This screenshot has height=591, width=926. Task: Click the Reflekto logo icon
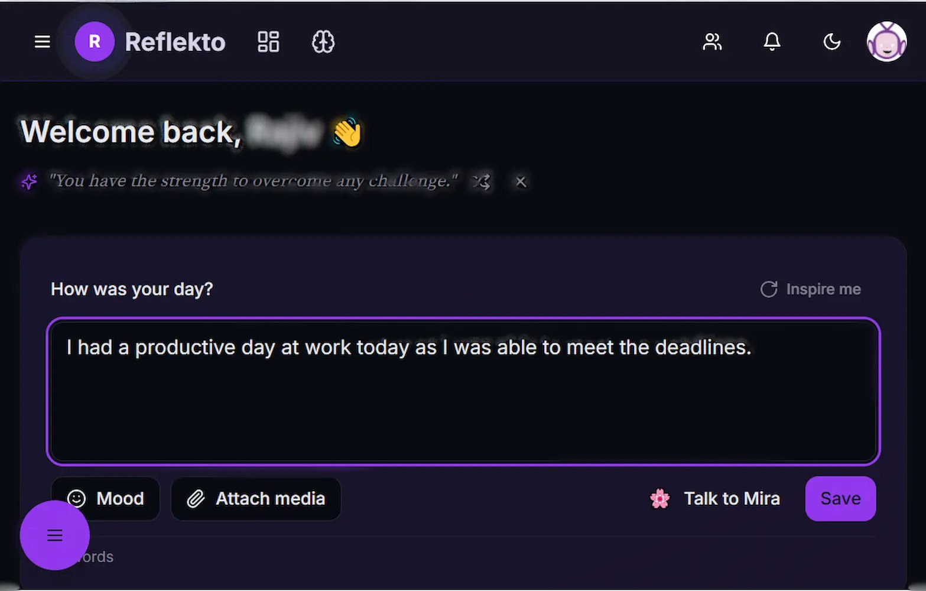point(95,41)
